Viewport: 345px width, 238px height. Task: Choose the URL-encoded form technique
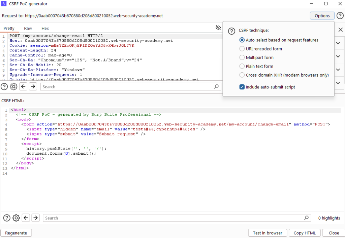click(261, 49)
